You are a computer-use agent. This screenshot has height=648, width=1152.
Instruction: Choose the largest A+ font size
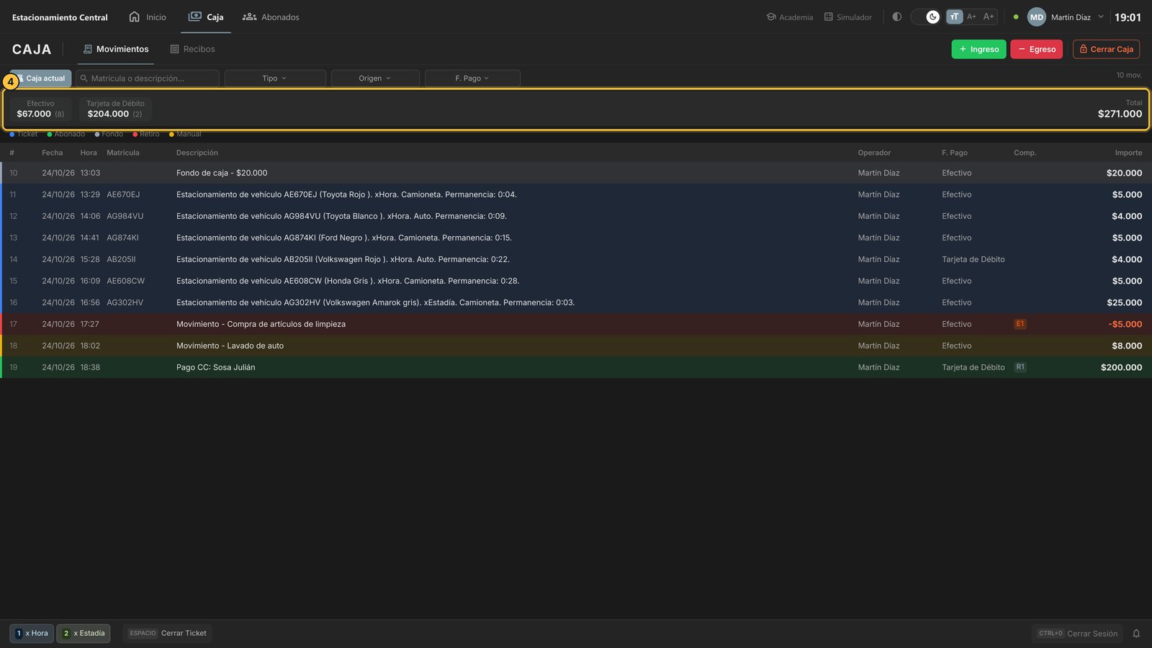pos(989,17)
